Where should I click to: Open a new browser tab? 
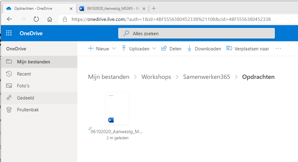[x=154, y=8]
